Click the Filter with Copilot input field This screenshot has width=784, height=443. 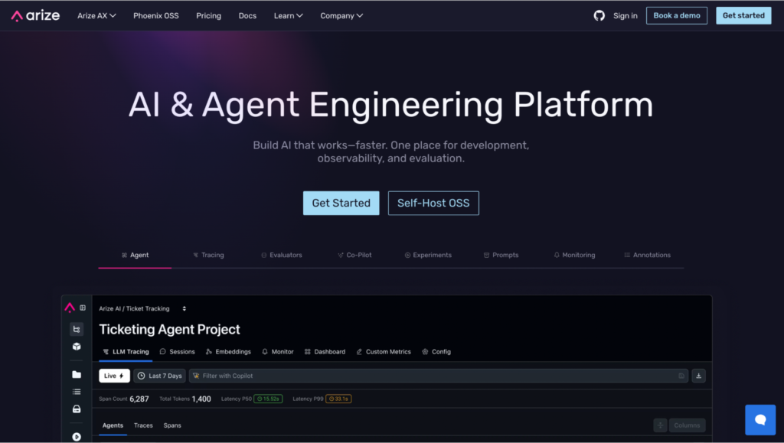click(x=439, y=376)
